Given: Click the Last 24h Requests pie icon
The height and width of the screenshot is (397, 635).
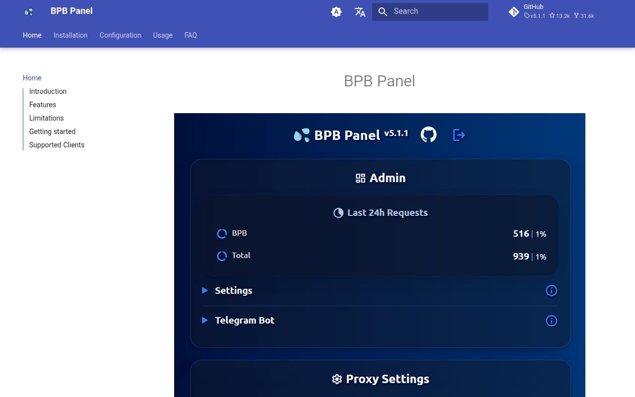Looking at the screenshot, I should click(338, 213).
